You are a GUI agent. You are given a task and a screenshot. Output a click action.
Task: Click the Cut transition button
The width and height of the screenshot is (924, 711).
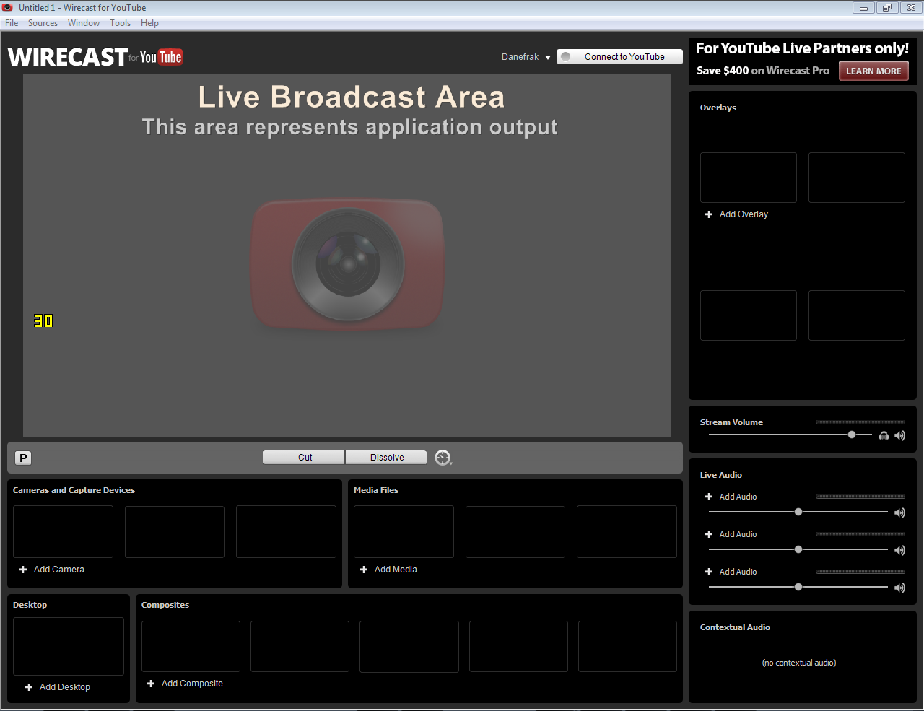(305, 458)
